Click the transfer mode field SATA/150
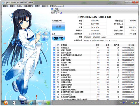Image resolution: width=140 pixels, height=106 pixels. [x=95, y=31]
